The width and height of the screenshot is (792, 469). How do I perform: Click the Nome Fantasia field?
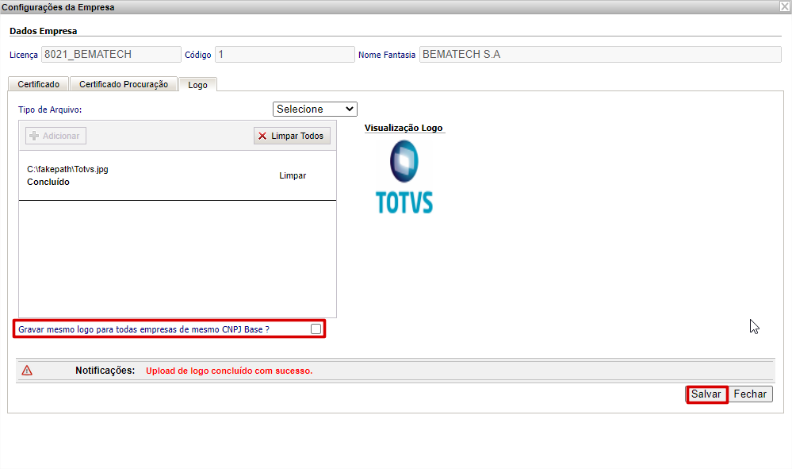tap(600, 55)
